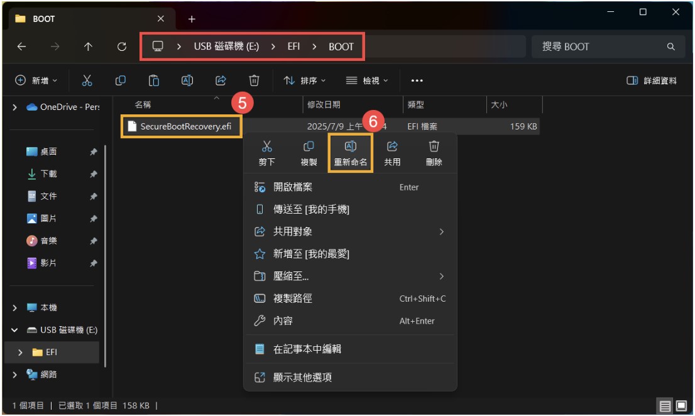Image resolution: width=695 pixels, height=416 pixels.
Task: Choose 顯示其他選項 in context menu
Action: tap(302, 377)
